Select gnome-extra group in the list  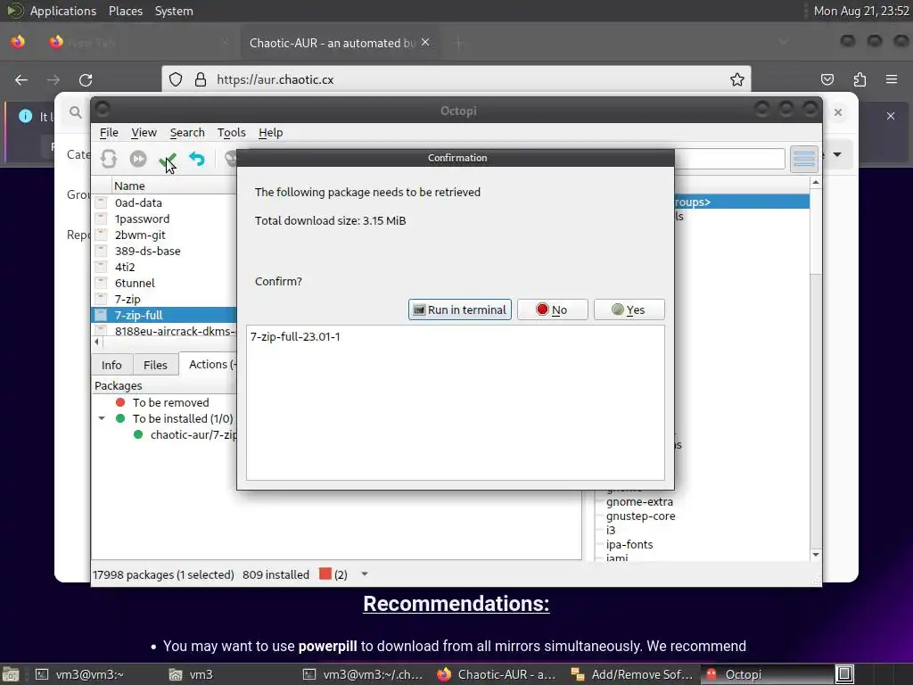click(x=639, y=501)
